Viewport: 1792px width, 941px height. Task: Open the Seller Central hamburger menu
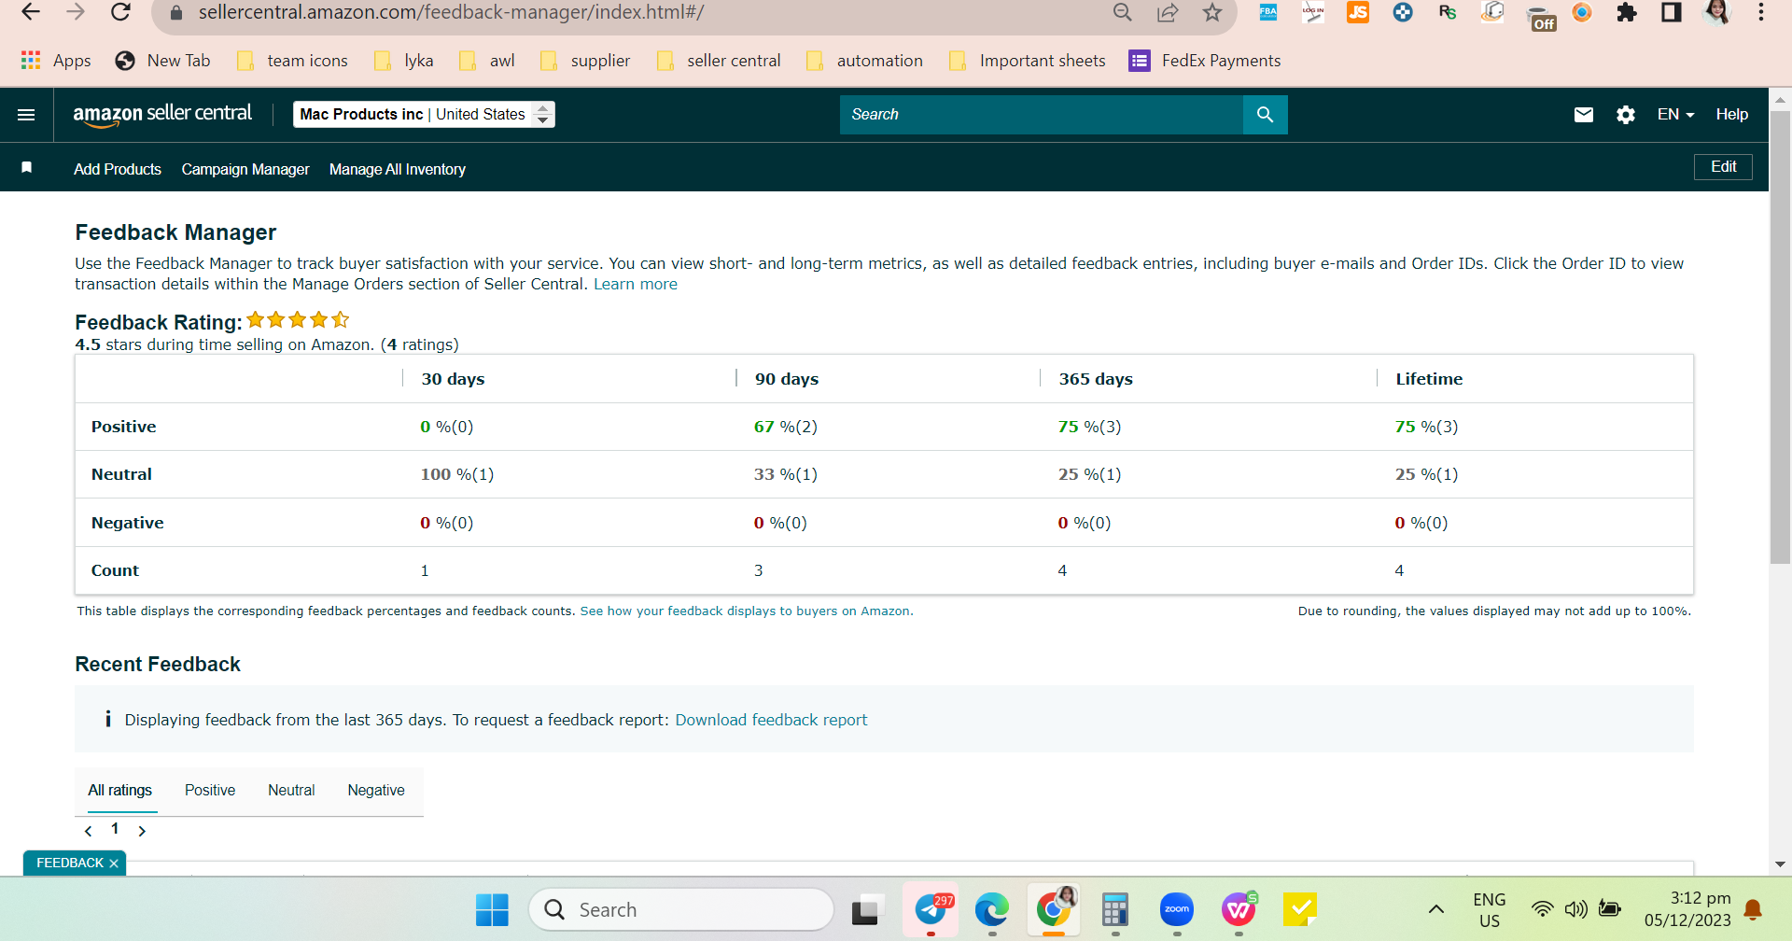coord(26,115)
